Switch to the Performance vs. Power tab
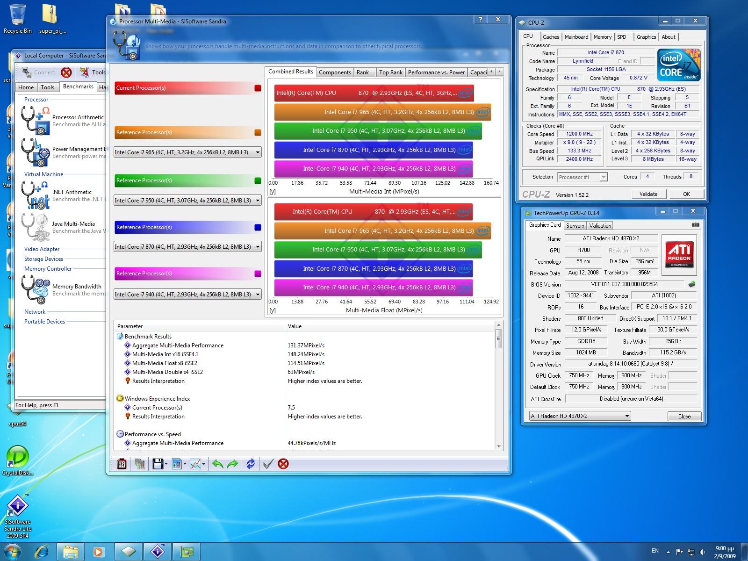748x561 pixels. pos(436,72)
